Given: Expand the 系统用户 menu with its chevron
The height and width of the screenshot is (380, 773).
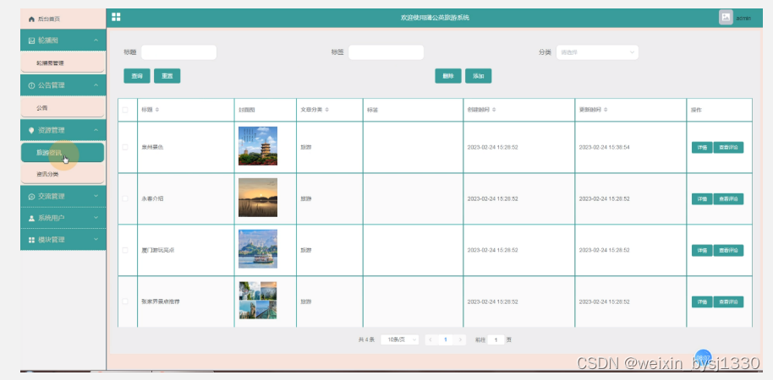Looking at the screenshot, I should [x=96, y=218].
